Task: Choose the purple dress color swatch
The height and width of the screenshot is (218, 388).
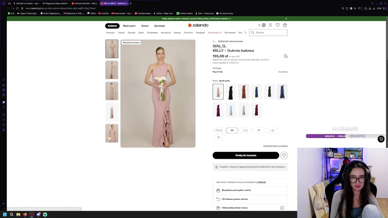Action: point(218,110)
